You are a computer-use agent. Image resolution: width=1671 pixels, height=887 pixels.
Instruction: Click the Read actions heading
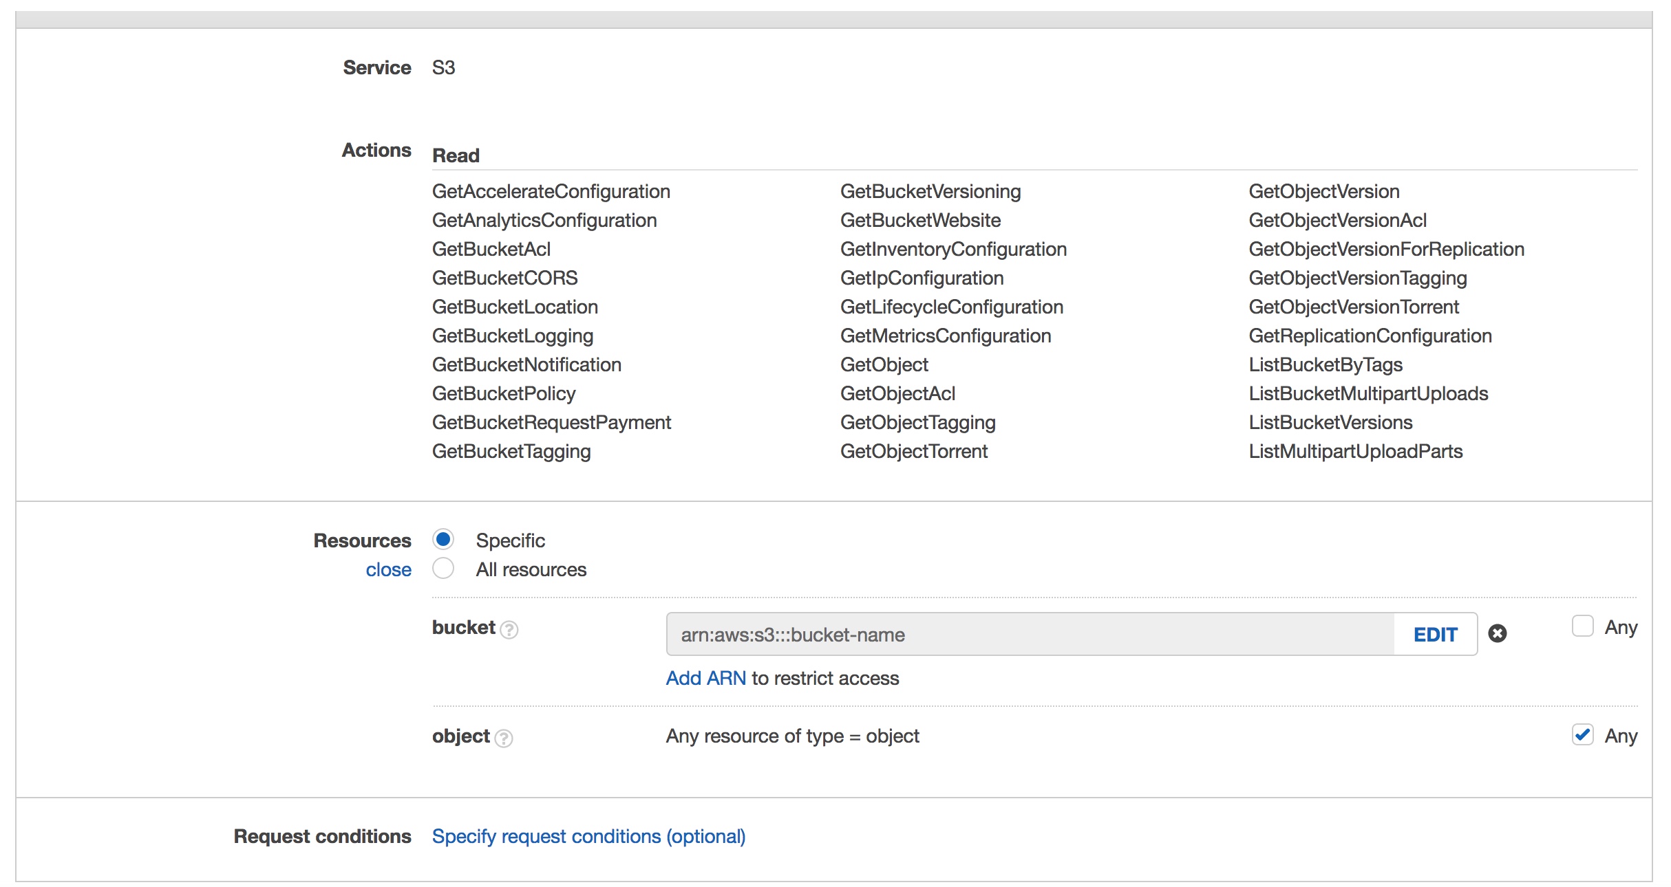[x=456, y=155]
